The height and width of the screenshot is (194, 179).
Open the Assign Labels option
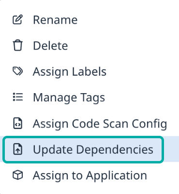pos(89,71)
